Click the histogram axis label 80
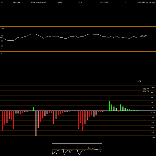156x156 pixels. pos(152,93)
